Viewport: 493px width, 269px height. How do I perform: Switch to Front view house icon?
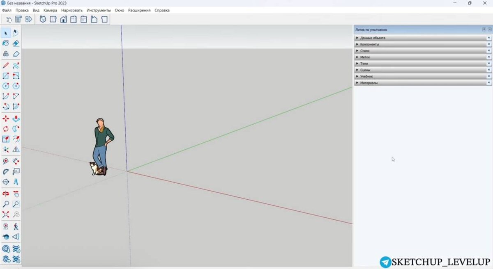63,19
